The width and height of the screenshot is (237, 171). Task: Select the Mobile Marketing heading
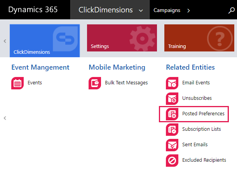point(117,67)
